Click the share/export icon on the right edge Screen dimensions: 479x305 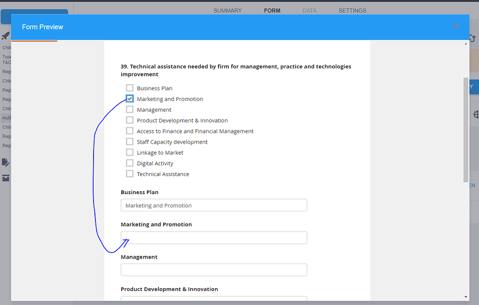[x=472, y=39]
